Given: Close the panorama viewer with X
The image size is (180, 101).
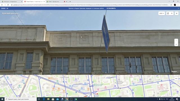Looking at the screenshot, I should (177, 13).
